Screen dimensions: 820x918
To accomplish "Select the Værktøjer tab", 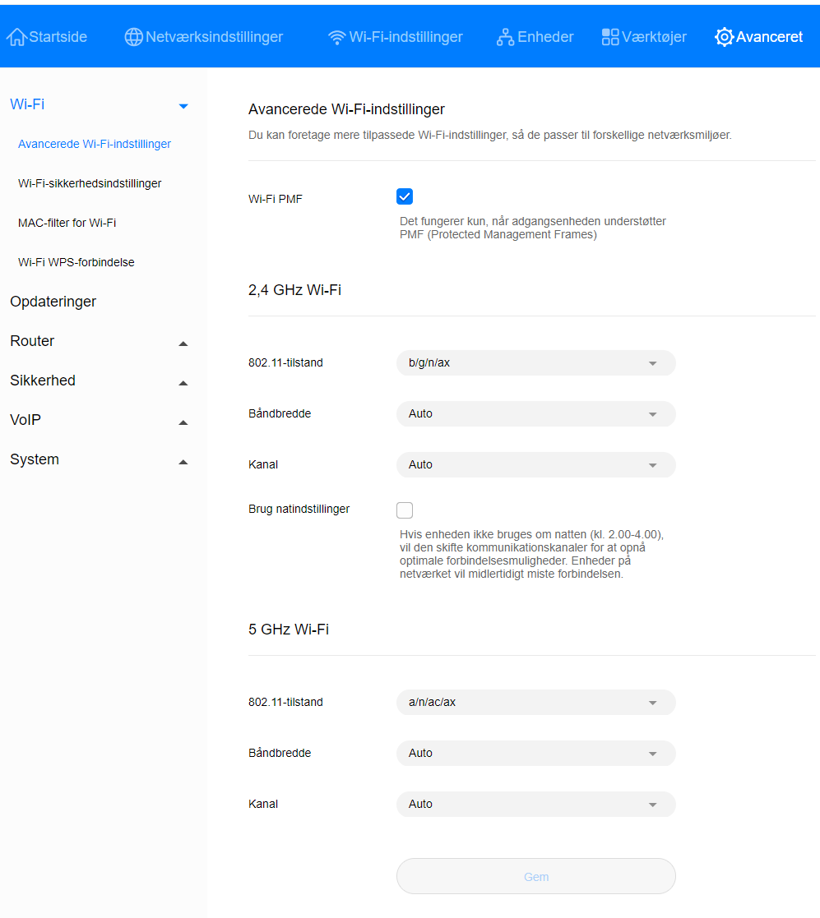I will pyautogui.click(x=644, y=37).
